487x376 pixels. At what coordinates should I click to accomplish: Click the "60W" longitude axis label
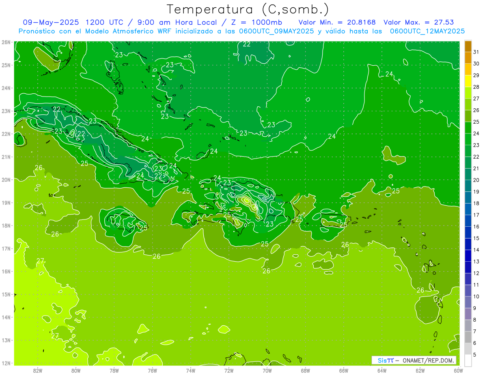click(459, 370)
